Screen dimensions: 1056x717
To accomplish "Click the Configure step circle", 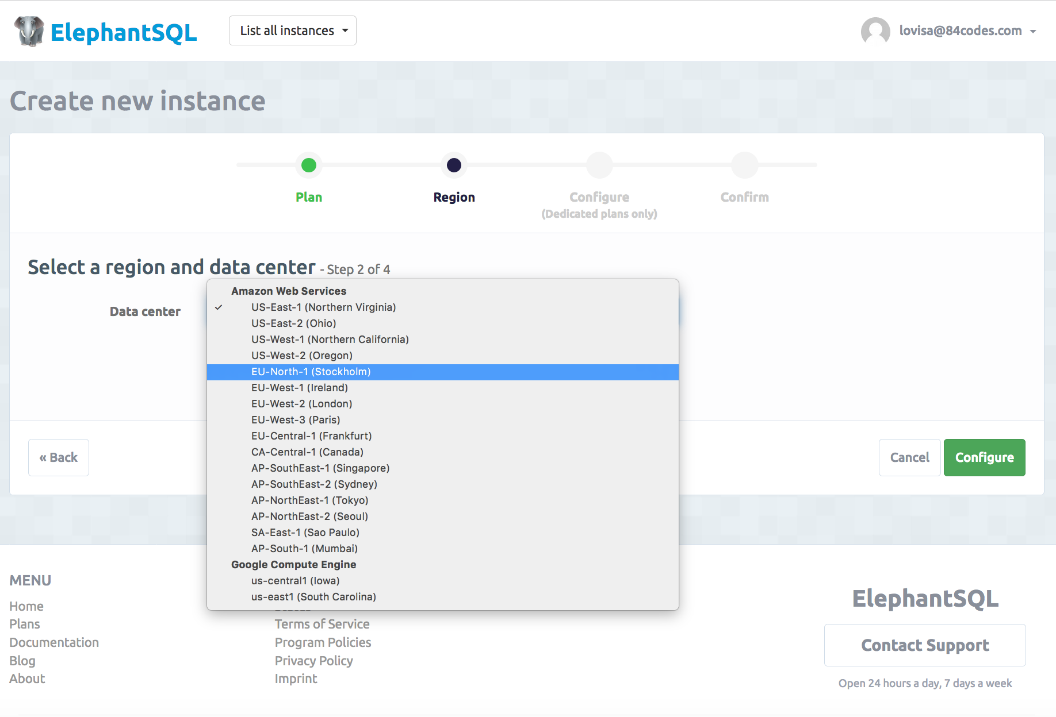I will click(x=599, y=165).
